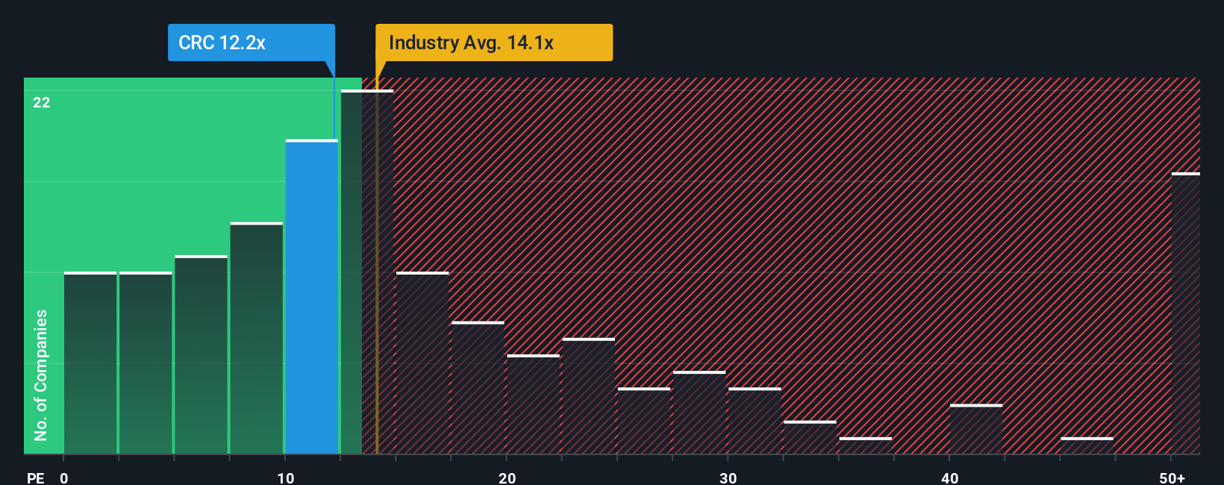Click the x-axis tick label 50+

[x=1173, y=478]
